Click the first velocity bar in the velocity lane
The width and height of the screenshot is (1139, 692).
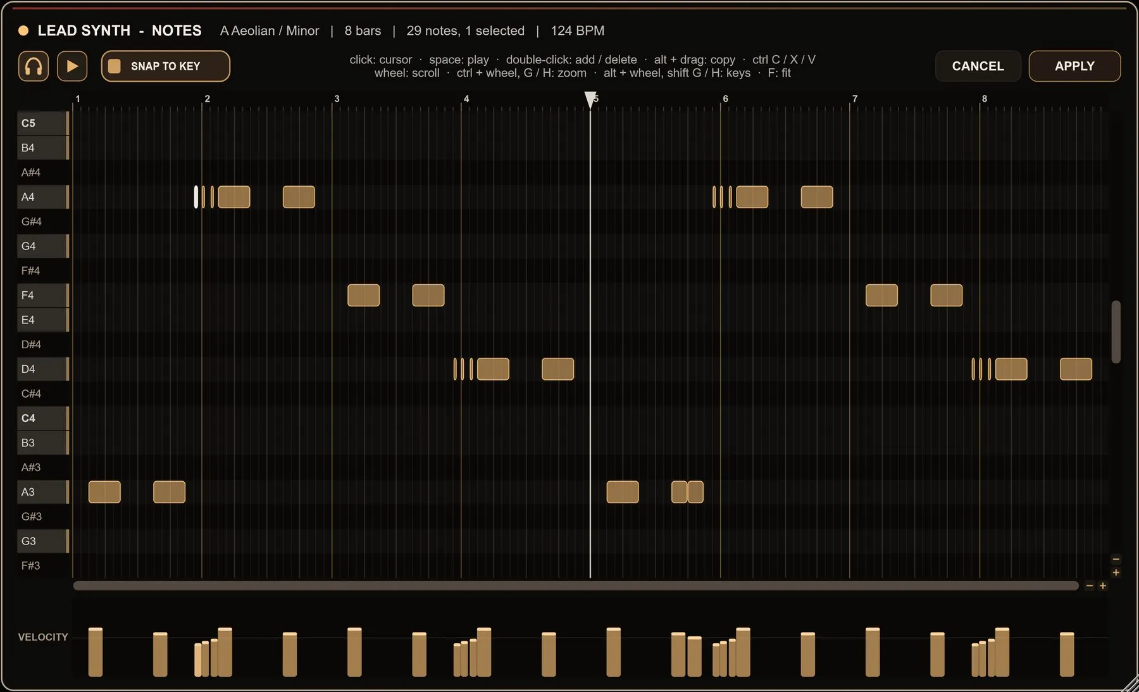pyautogui.click(x=96, y=652)
